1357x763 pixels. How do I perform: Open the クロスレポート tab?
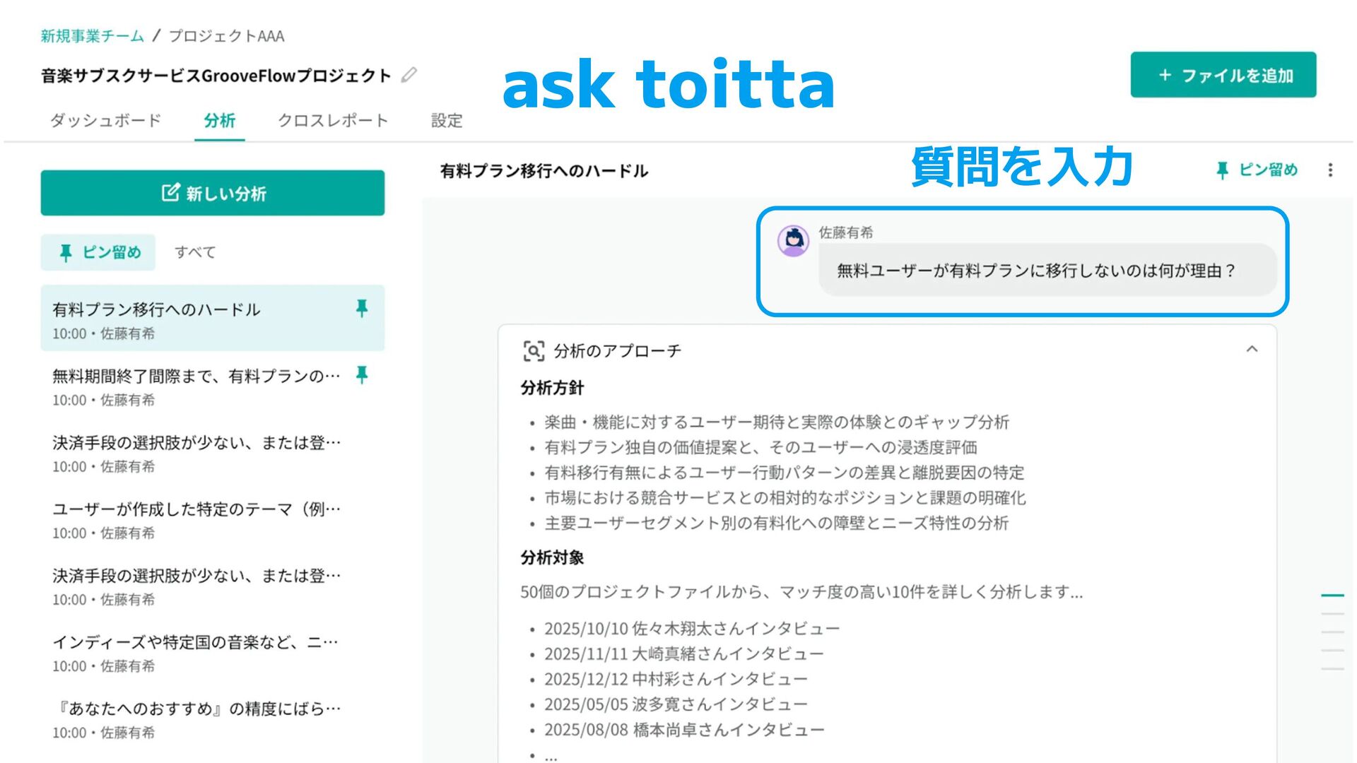pos(333,121)
